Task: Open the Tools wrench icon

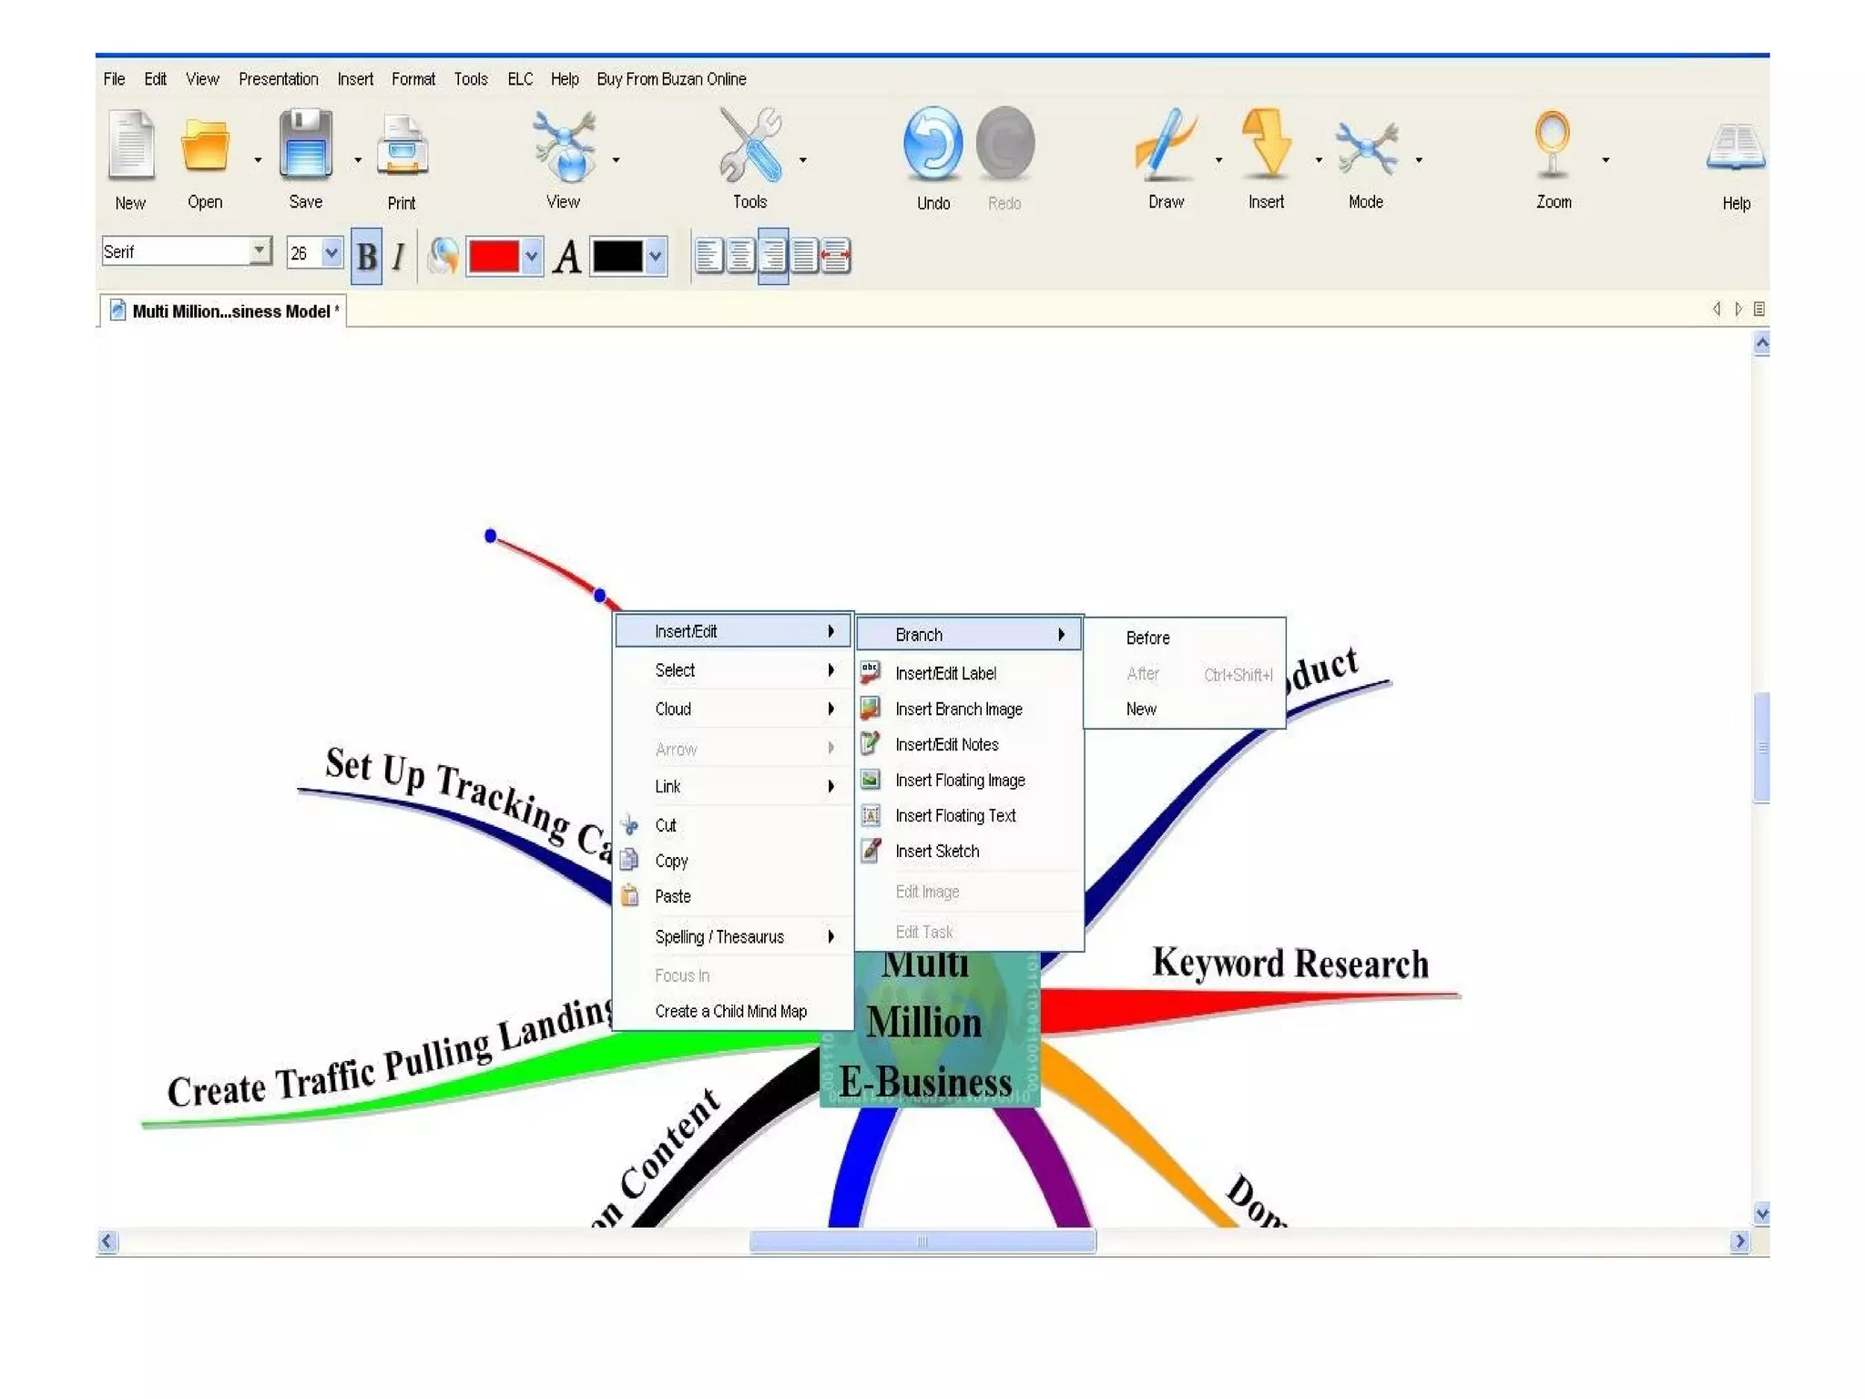Action: click(749, 144)
